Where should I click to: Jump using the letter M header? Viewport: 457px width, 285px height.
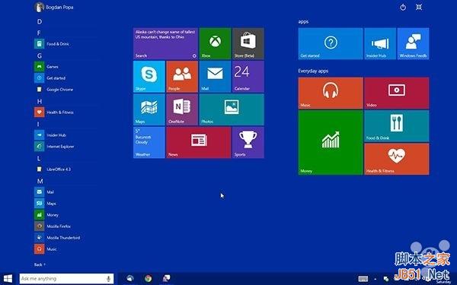(40, 181)
